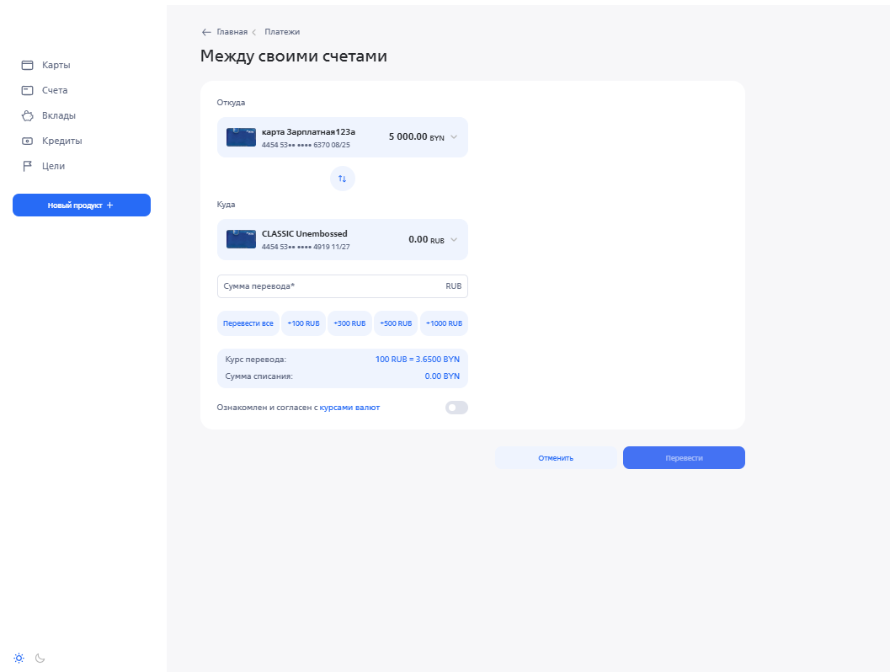890x672 pixels.
Task: Click the Сумма перевода input field
Action: pos(333,286)
